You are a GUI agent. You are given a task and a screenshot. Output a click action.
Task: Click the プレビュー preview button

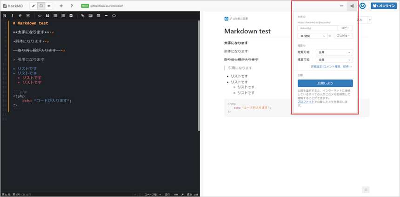tap(343, 36)
